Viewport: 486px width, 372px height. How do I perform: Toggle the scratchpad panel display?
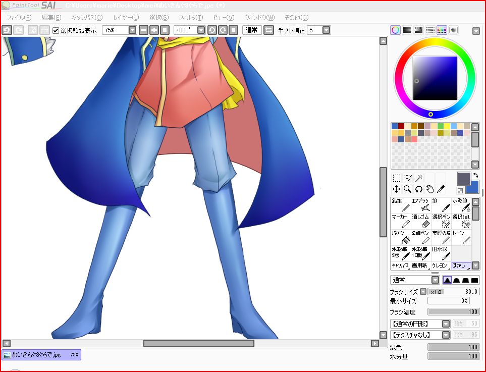coord(454,30)
